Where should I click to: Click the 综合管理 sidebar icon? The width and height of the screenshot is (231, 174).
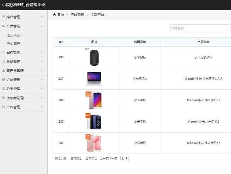pyautogui.click(x=4, y=17)
